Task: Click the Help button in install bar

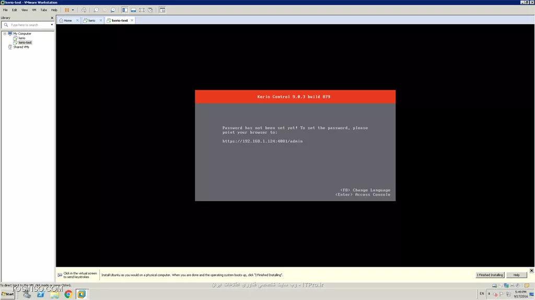Action: [516, 275]
